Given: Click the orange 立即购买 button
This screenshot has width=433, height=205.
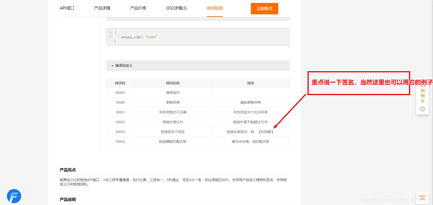Looking at the screenshot, I should [x=264, y=9].
